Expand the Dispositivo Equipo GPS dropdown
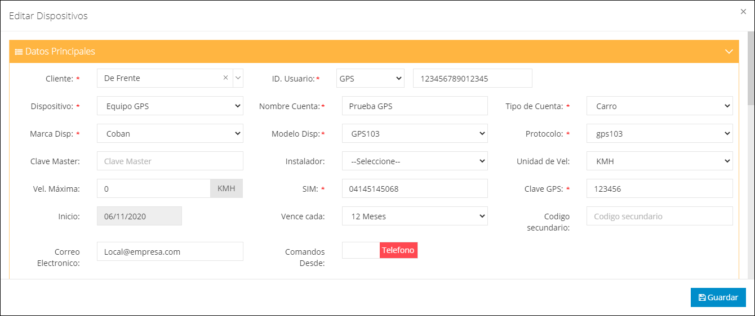 pos(170,106)
